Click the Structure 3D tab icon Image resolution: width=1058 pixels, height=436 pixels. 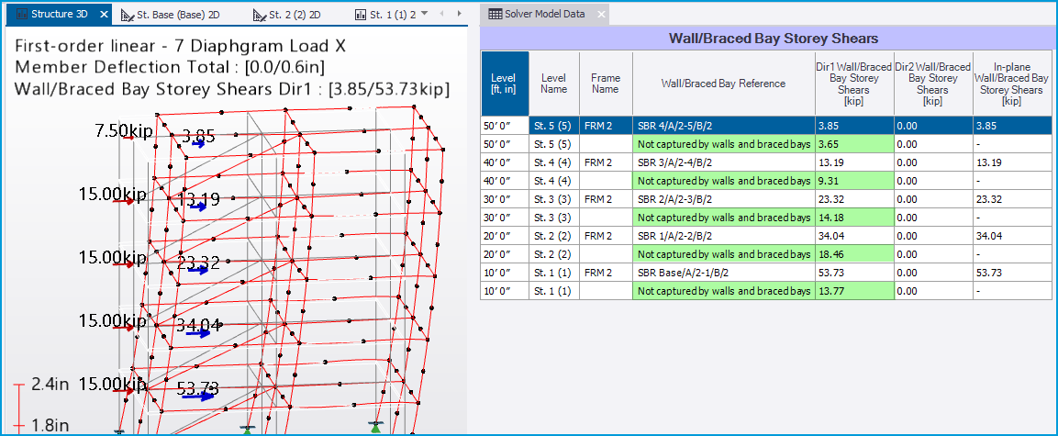tap(23, 15)
